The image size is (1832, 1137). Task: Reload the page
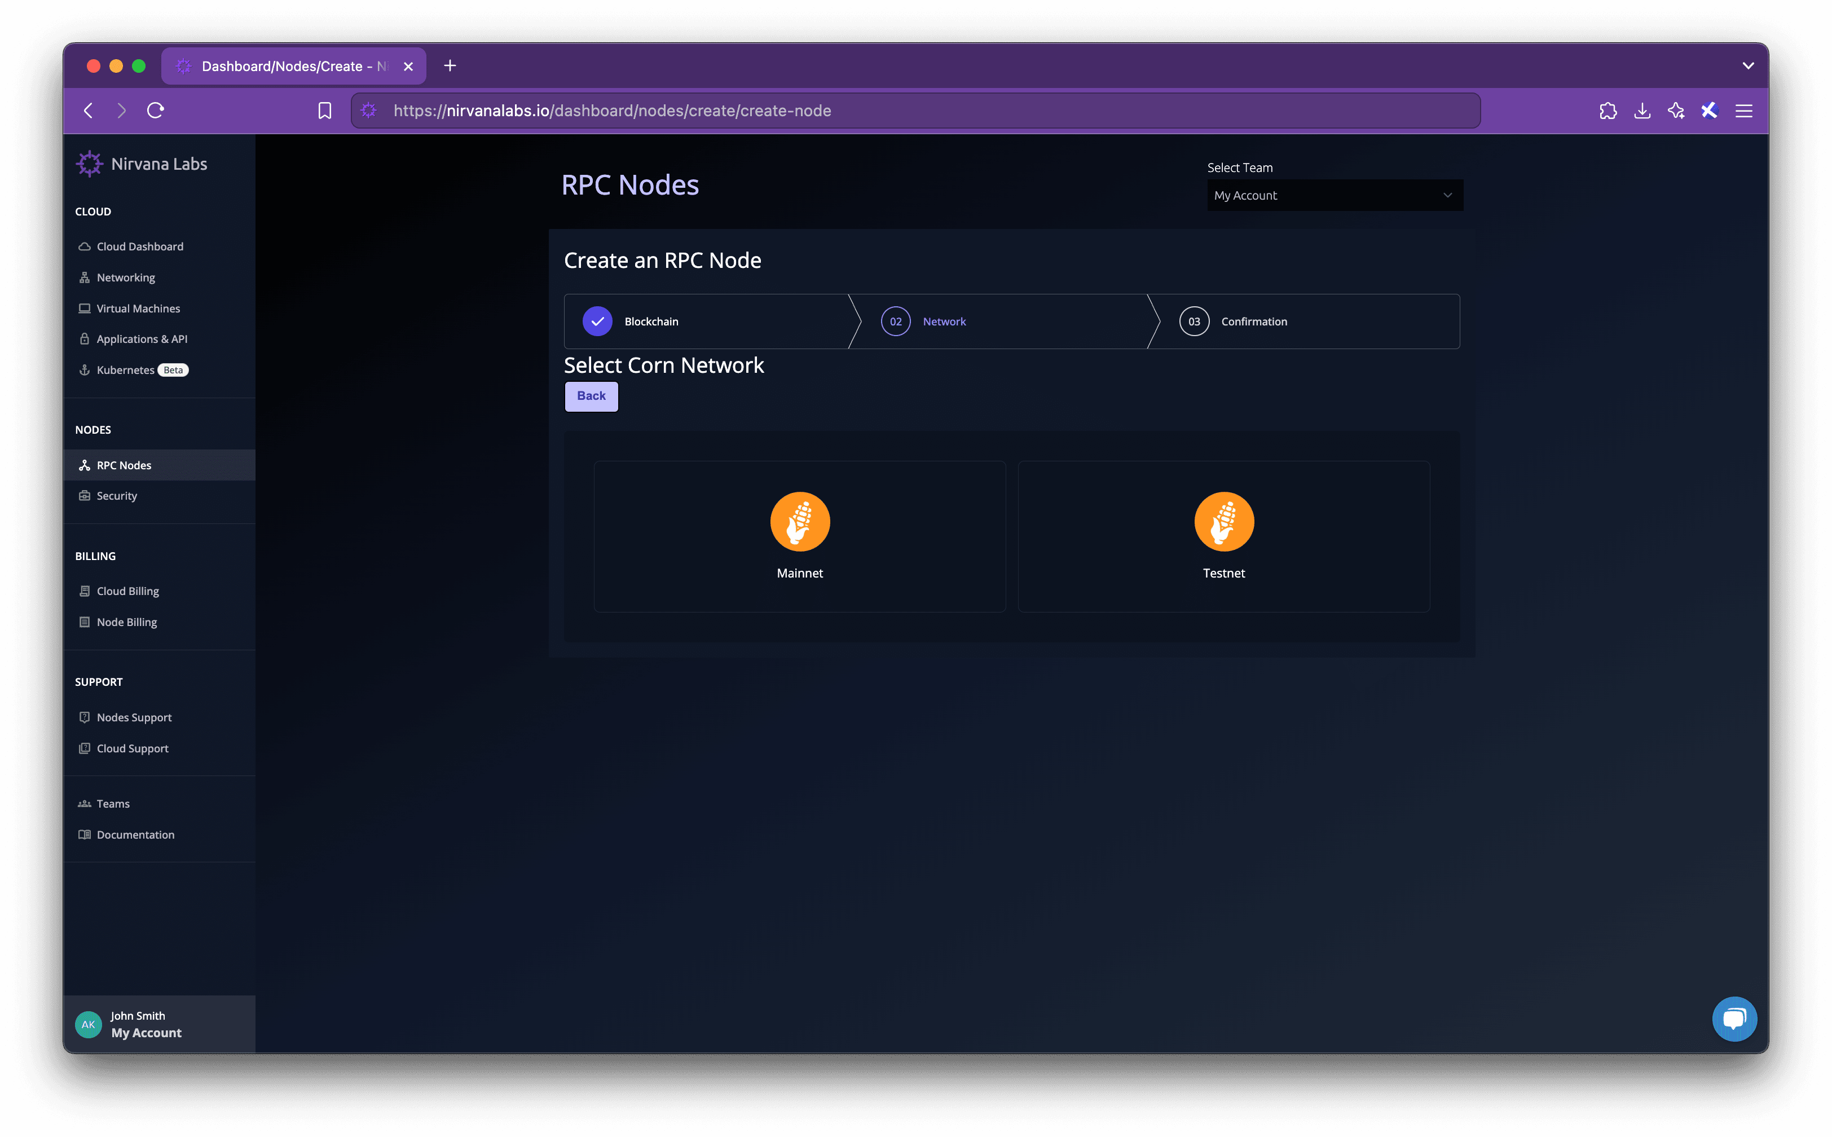[x=156, y=111]
